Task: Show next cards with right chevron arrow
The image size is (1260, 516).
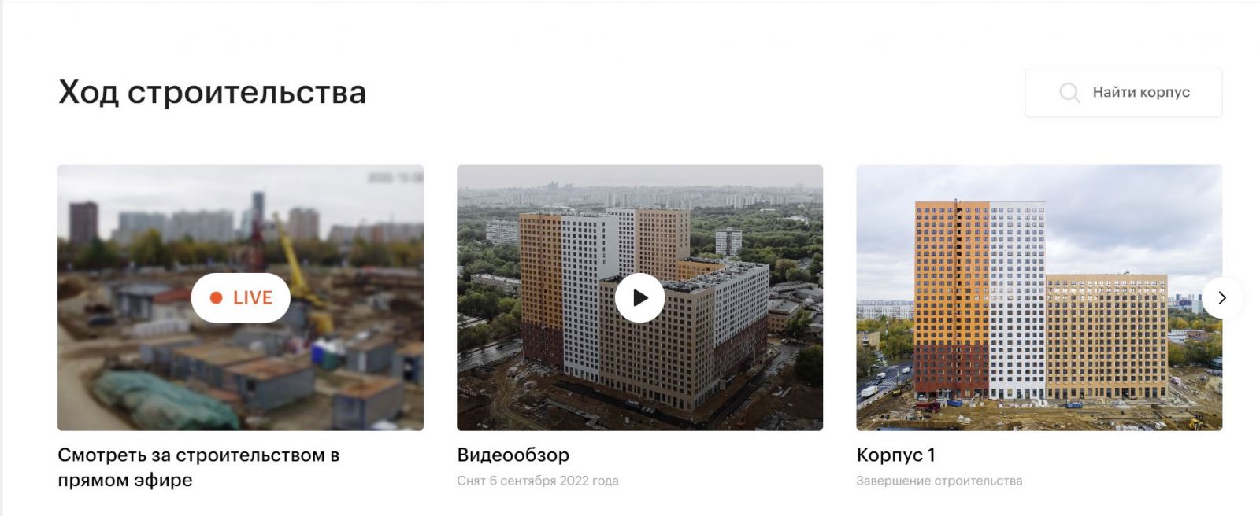Action: coord(1222,297)
